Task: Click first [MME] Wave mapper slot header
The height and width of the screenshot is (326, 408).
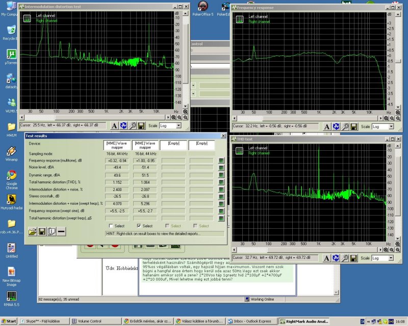Action: tap(117, 145)
